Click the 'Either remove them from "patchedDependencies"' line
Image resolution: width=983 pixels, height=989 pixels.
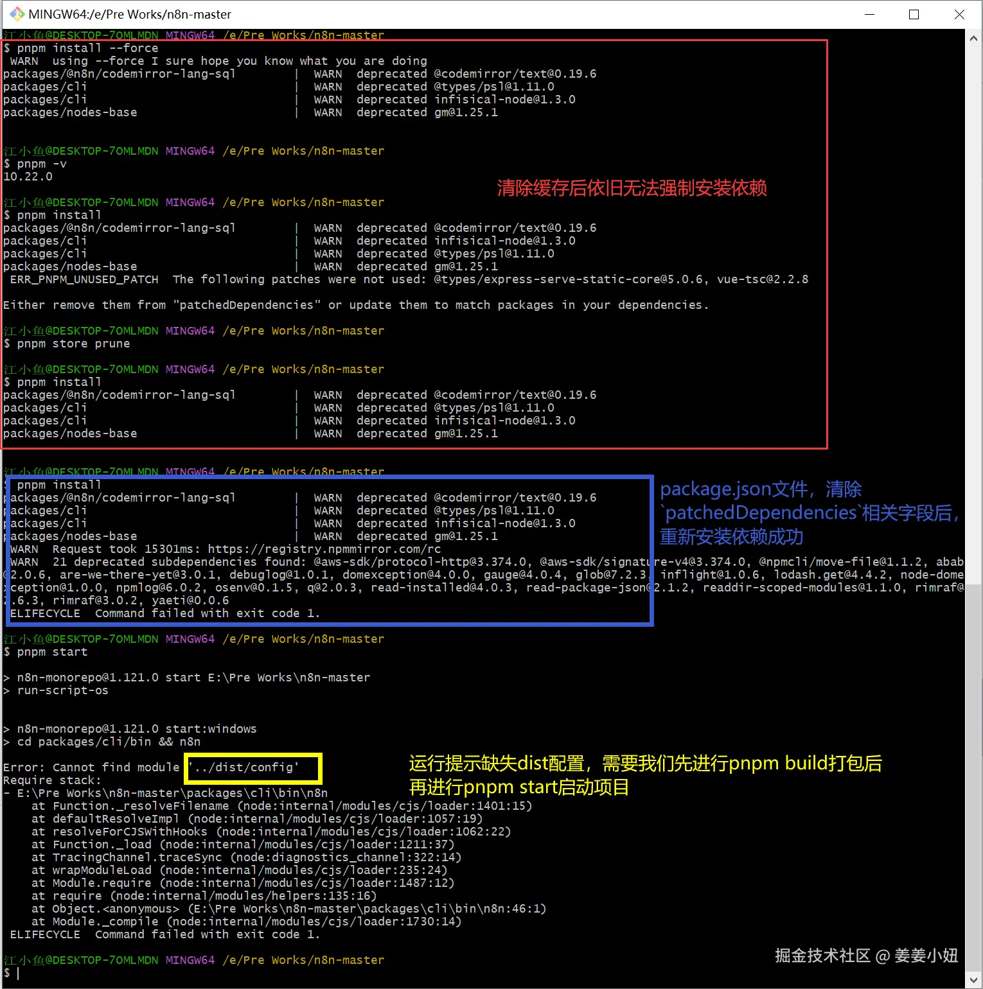point(356,305)
